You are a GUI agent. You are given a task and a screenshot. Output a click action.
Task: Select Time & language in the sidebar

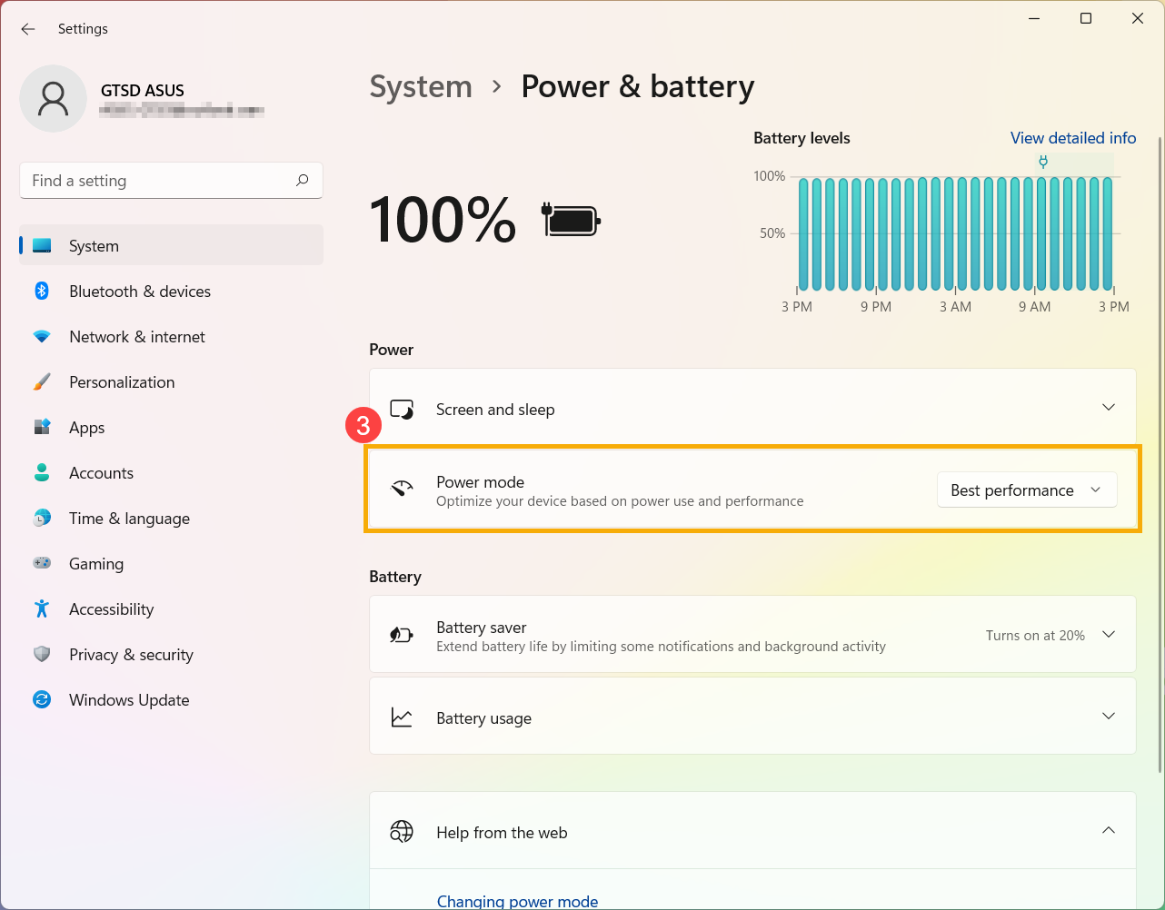coord(129,518)
